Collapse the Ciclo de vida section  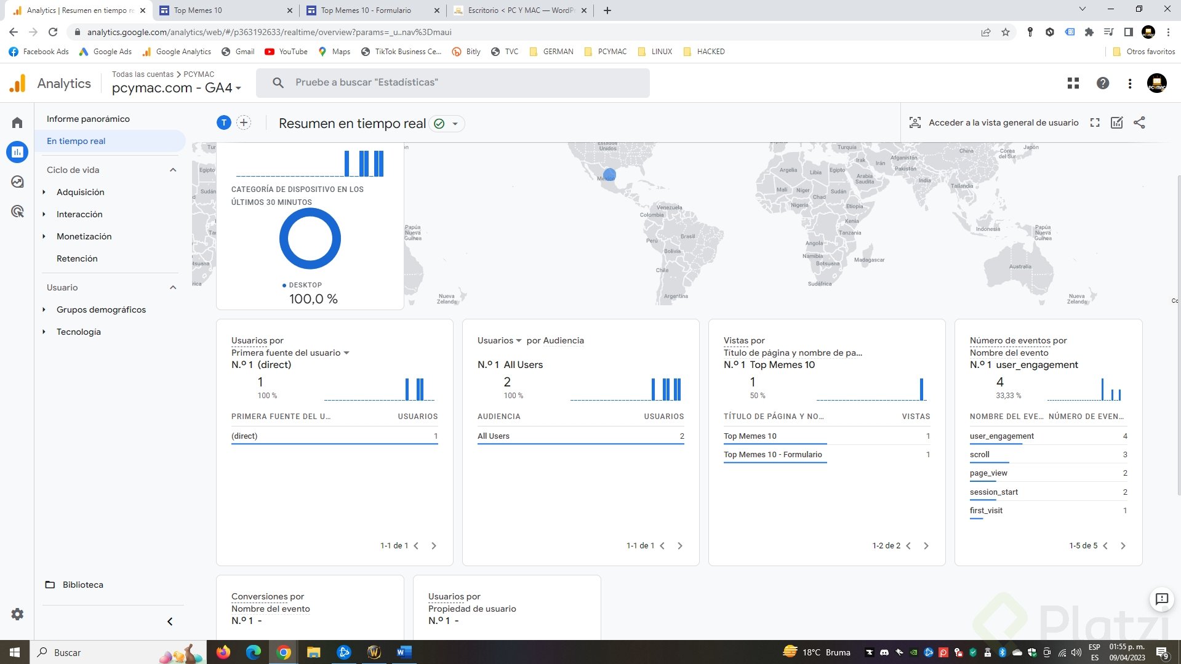click(173, 170)
